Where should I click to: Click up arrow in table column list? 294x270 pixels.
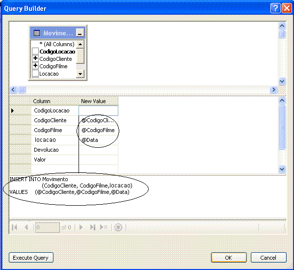80,44
